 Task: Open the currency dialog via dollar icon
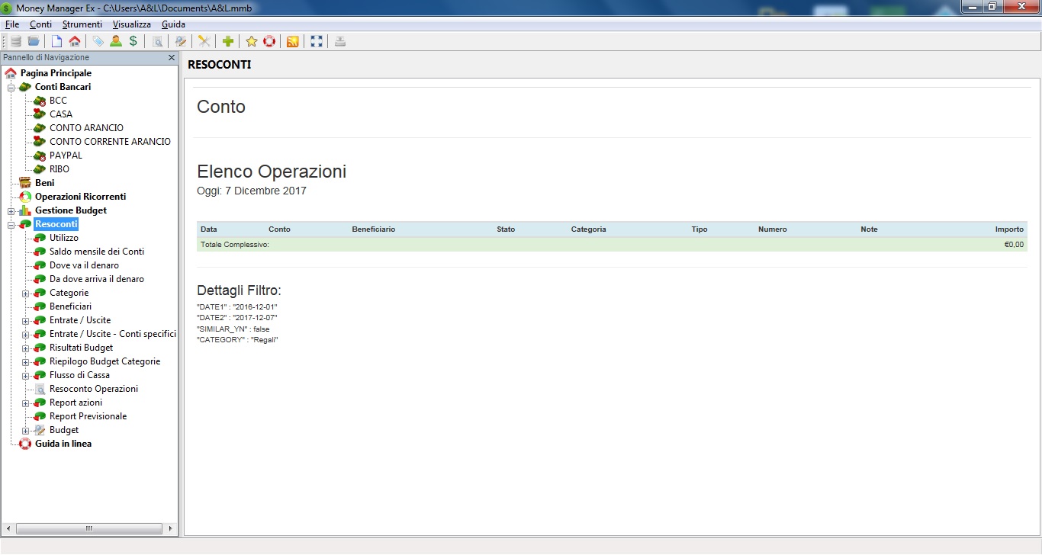point(133,41)
